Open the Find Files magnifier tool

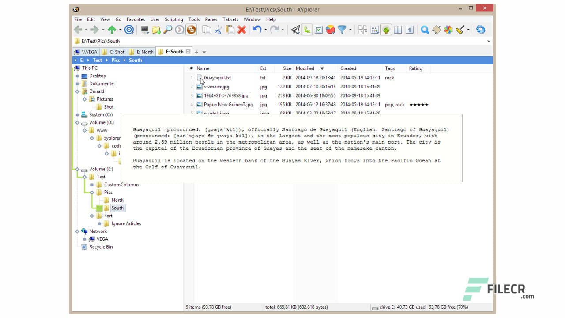425,30
